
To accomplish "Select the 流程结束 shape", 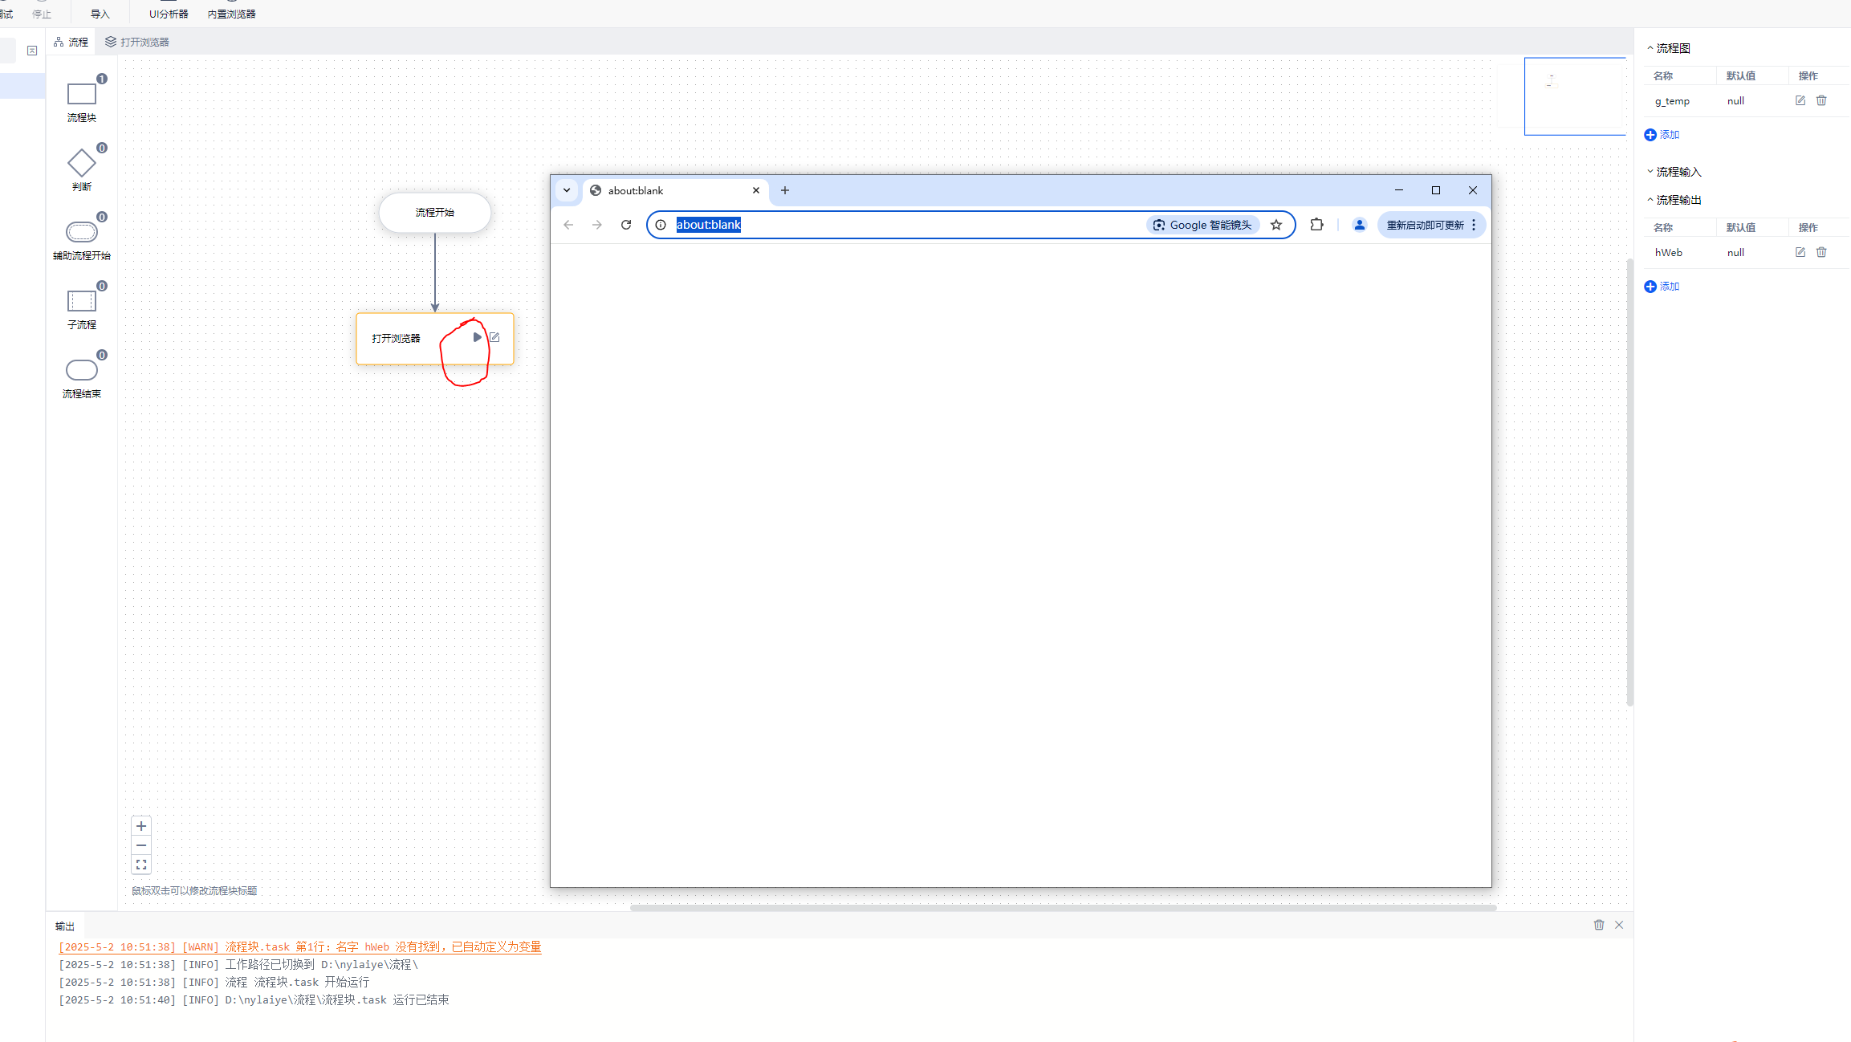I will (x=81, y=371).
